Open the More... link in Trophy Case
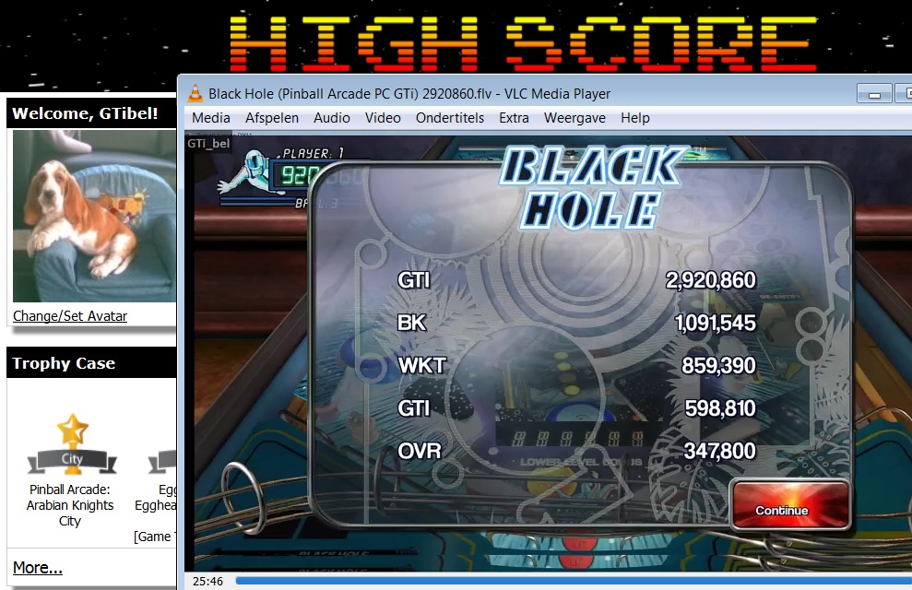 coord(37,567)
